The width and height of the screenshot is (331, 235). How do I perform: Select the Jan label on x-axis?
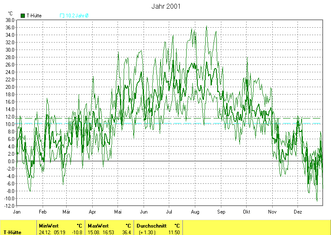pos(17,211)
